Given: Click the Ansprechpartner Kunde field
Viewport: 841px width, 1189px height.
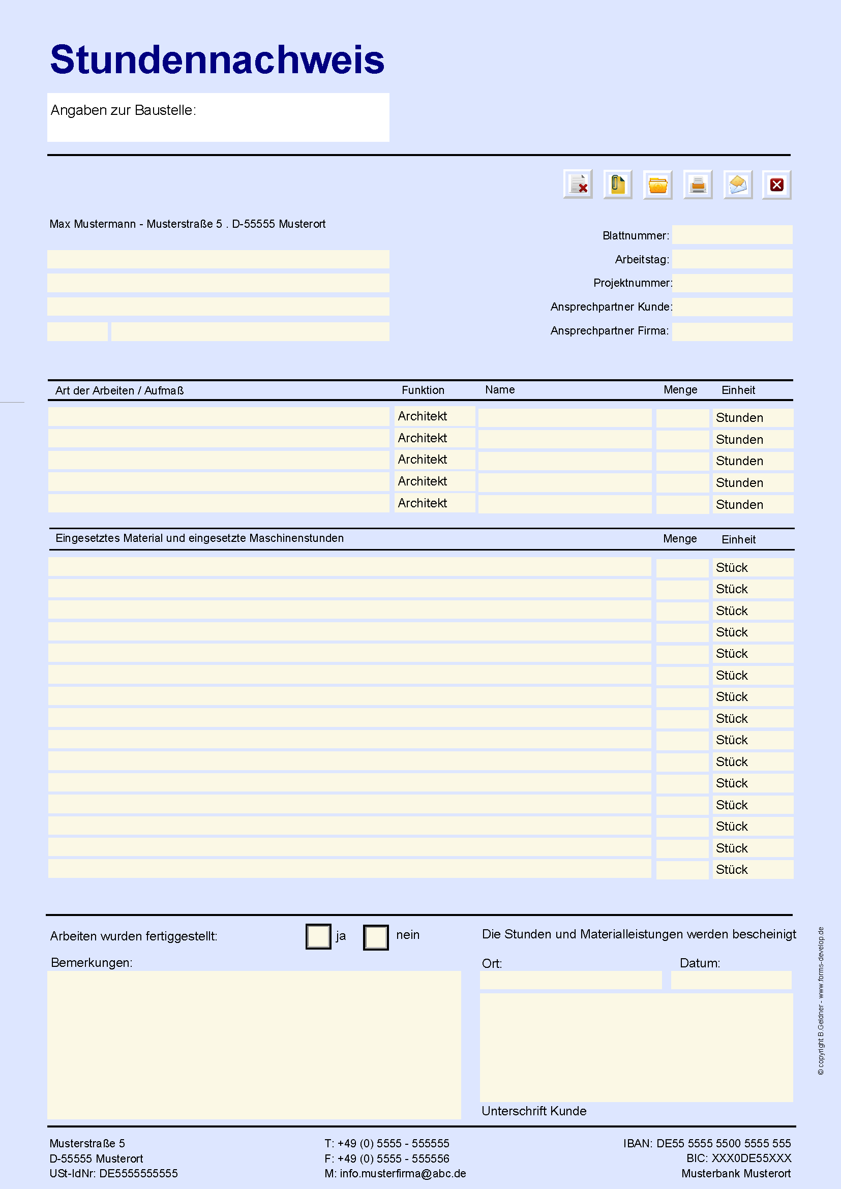Looking at the screenshot, I should pyautogui.click(x=732, y=307).
